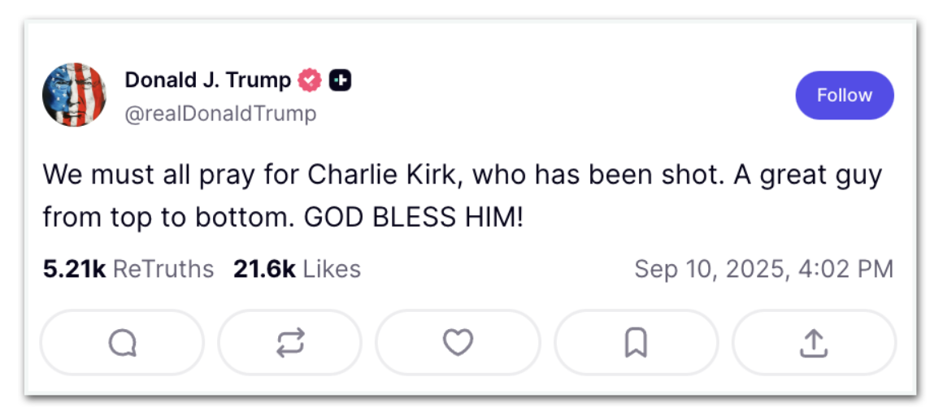
Task: Click the reply speech bubble icon
Action: coord(122,344)
